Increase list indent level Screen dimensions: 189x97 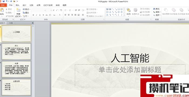click(x=79, y=10)
